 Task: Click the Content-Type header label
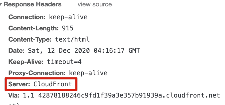tap(30, 39)
